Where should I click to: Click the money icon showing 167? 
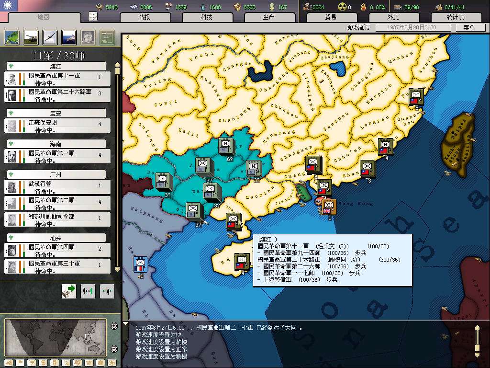point(272,7)
